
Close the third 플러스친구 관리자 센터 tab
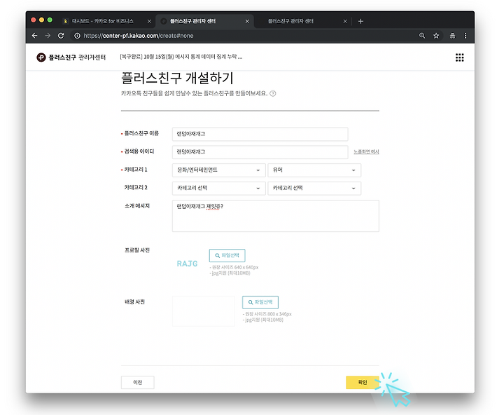tap(345, 21)
